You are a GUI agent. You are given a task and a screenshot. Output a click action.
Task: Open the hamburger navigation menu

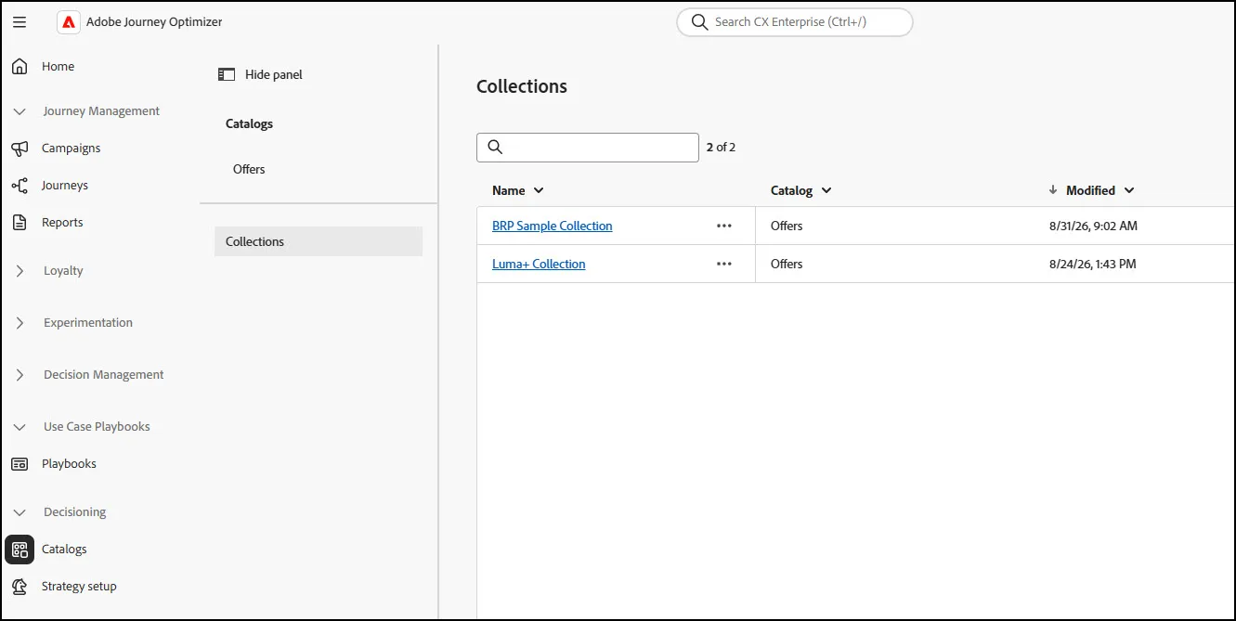[20, 21]
